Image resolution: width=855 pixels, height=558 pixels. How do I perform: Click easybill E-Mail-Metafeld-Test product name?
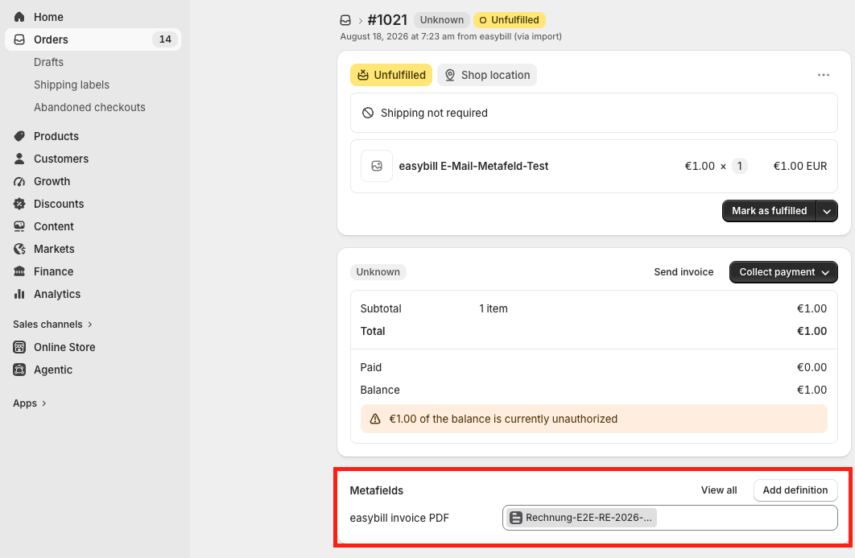coord(473,166)
